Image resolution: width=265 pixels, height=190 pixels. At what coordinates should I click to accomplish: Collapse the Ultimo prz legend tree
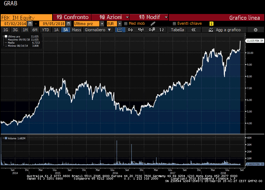[4, 37]
